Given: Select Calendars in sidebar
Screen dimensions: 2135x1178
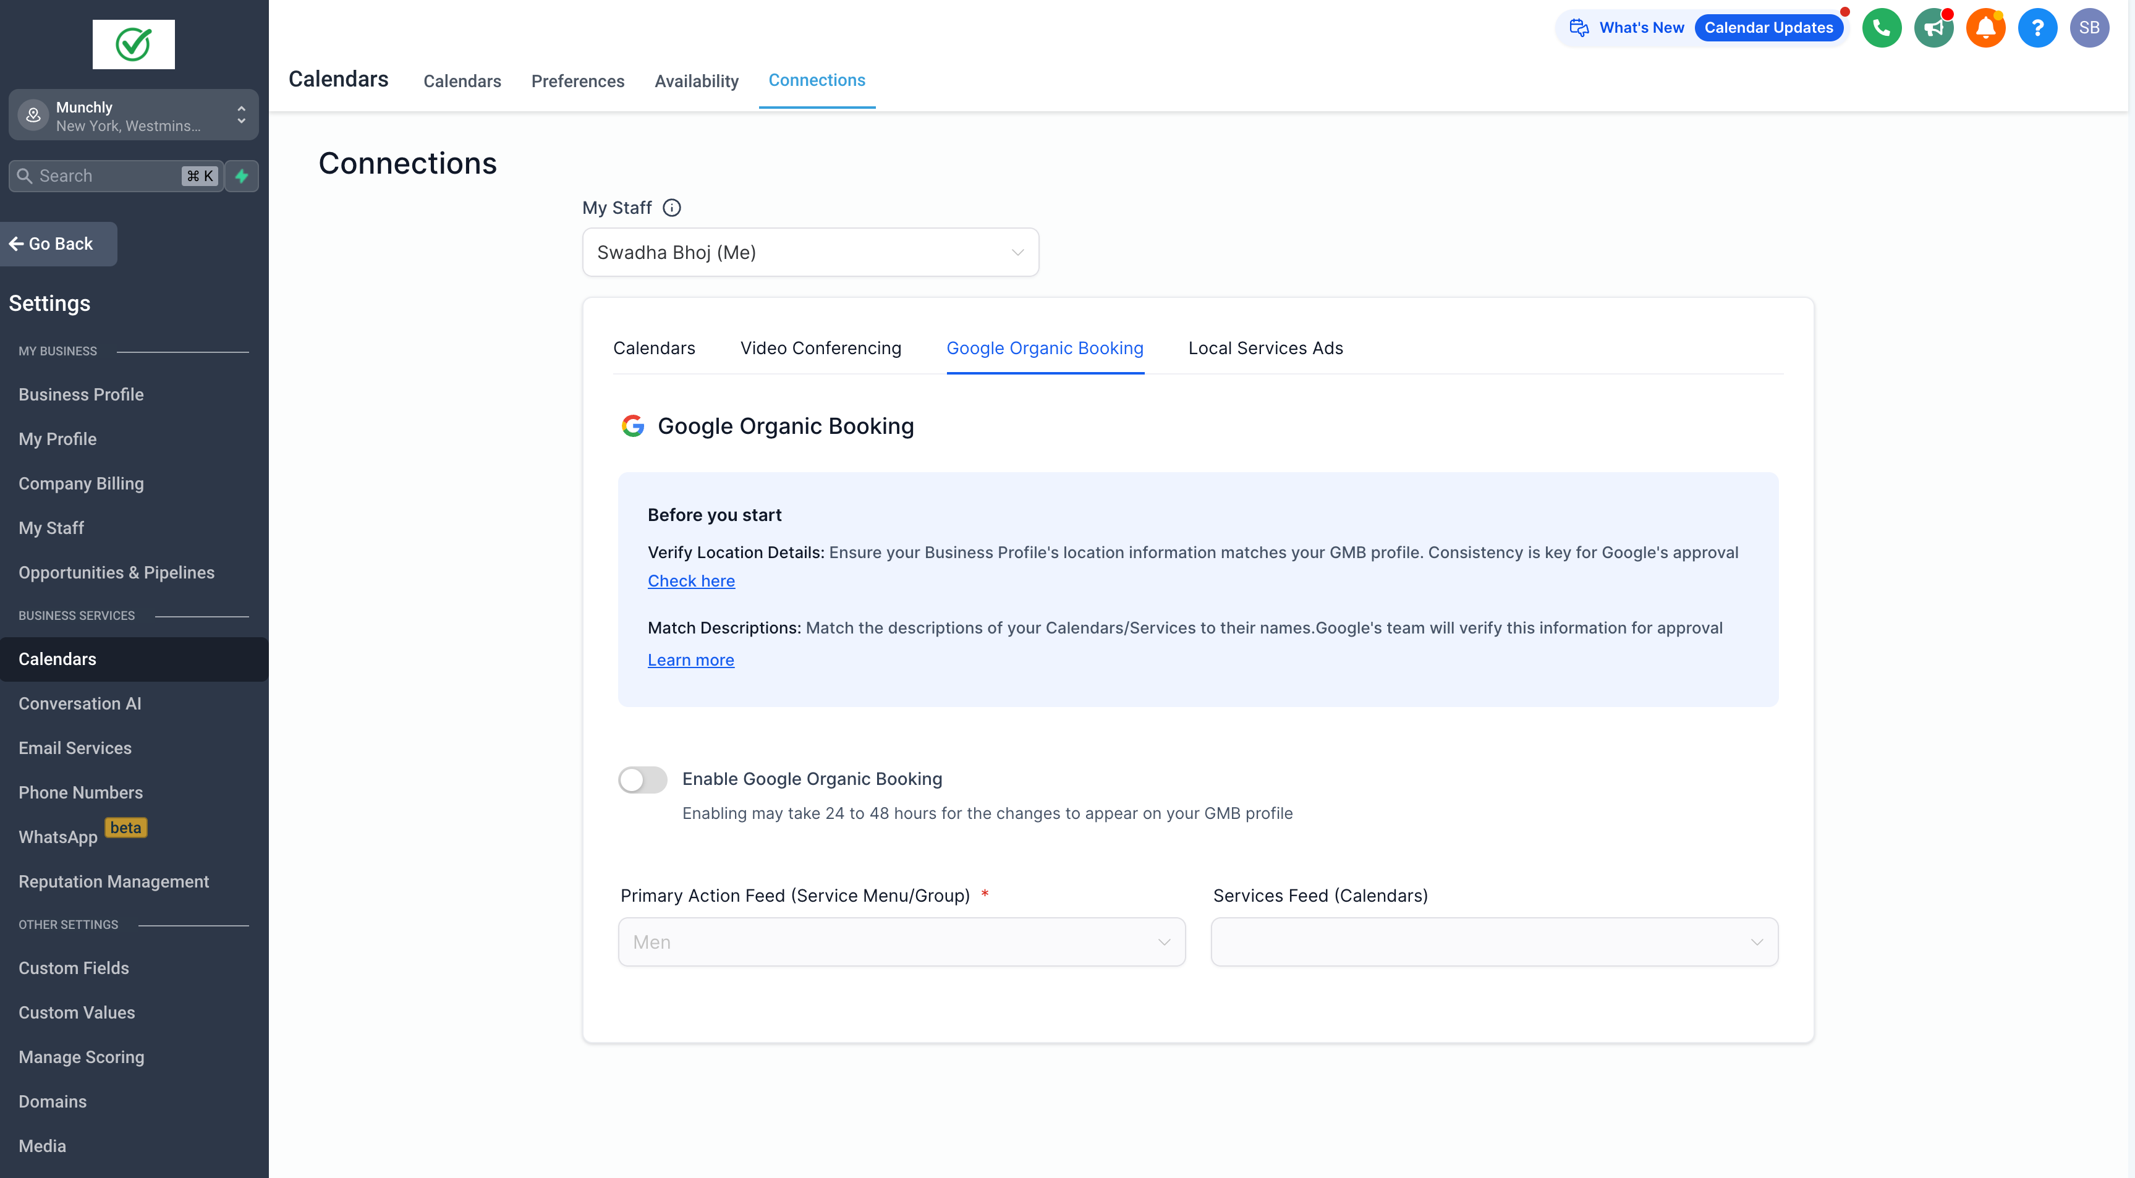Looking at the screenshot, I should tap(134, 659).
